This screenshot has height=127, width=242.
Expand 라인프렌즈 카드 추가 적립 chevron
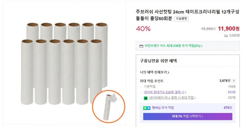[202, 46]
